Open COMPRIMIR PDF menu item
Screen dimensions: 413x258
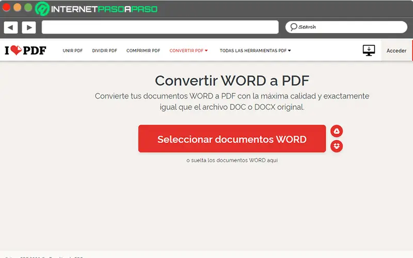[x=144, y=51]
